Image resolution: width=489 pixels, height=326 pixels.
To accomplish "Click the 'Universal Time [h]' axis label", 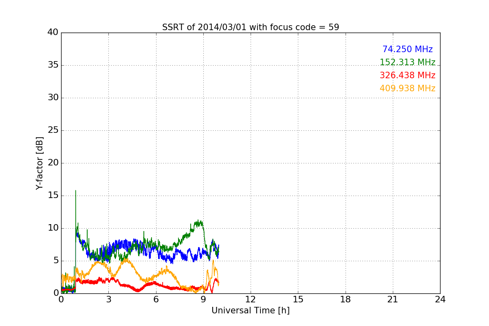I will [x=251, y=311].
